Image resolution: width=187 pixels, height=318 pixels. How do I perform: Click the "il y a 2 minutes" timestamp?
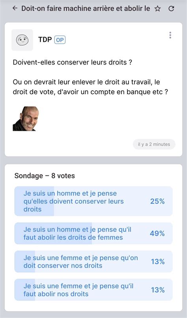pos(154,144)
